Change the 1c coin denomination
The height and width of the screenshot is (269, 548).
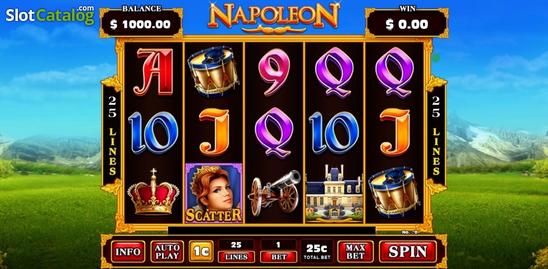click(x=201, y=252)
